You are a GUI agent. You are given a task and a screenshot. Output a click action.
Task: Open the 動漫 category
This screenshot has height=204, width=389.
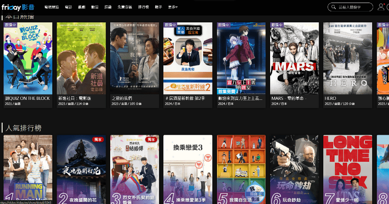point(95,7)
